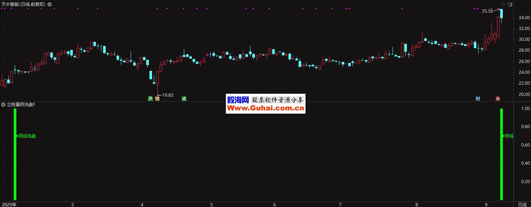The width and height of the screenshot is (531, 207).
Task: Click the 0.80 indicator axis value
Action: click(526, 127)
